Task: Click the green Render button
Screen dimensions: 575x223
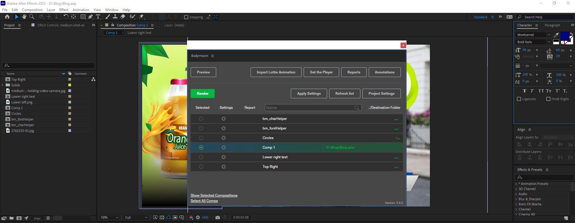Action: pos(203,94)
